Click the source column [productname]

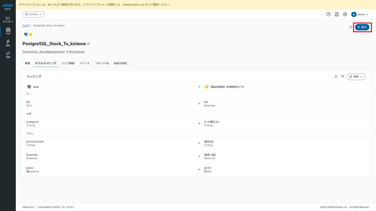(35, 142)
